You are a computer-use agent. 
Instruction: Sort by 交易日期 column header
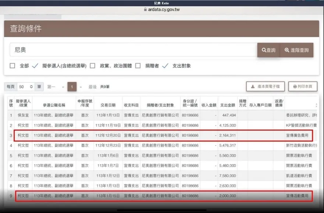(x=108, y=103)
